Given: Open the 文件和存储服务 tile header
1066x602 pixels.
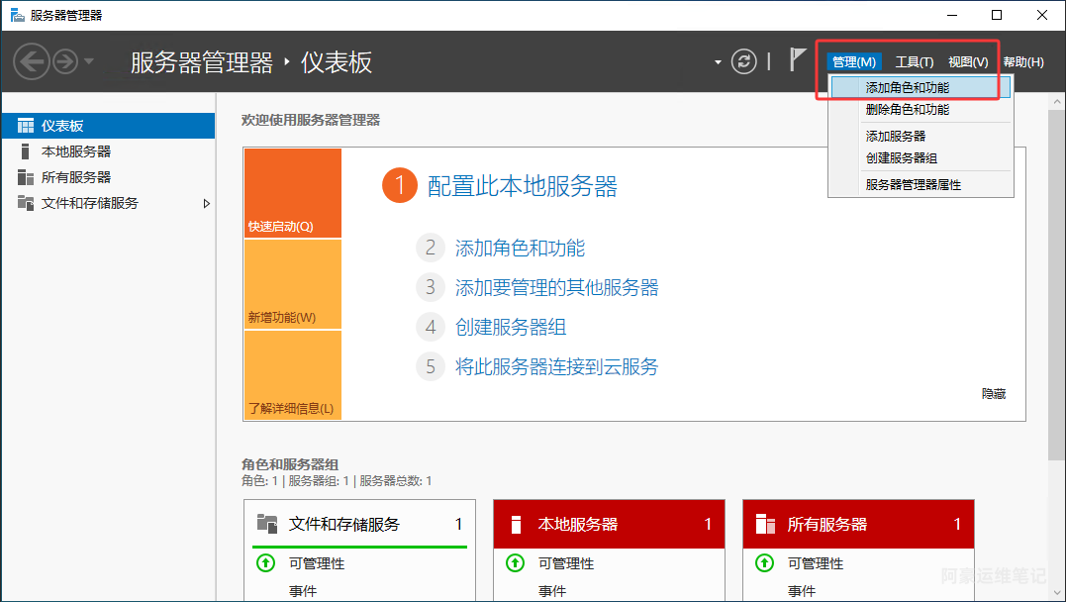Looking at the screenshot, I should (359, 524).
